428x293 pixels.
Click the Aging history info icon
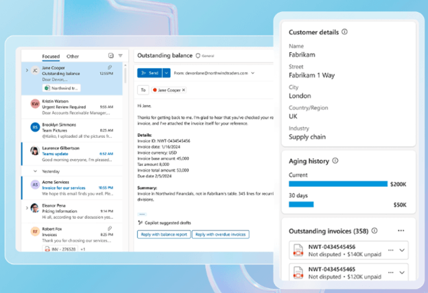point(335,161)
